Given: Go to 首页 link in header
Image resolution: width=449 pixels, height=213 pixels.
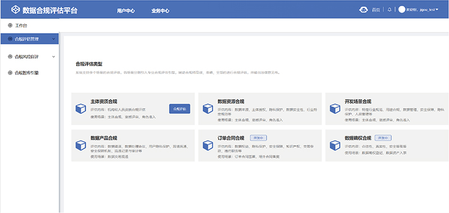Looking at the screenshot, I should tap(375, 10).
